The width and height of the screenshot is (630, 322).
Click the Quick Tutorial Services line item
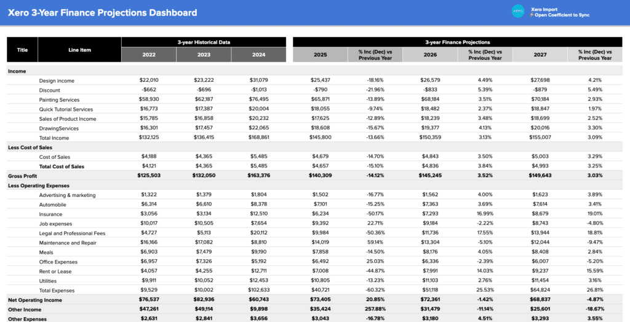[x=66, y=110]
